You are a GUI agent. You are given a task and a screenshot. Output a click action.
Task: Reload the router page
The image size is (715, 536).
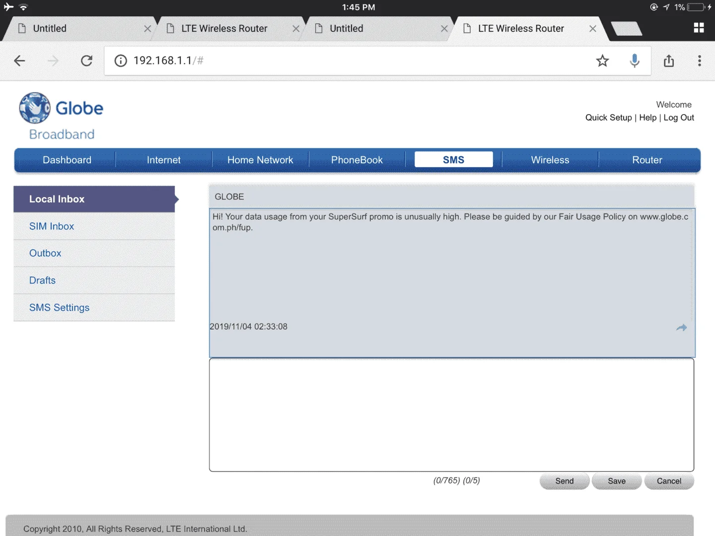point(86,61)
